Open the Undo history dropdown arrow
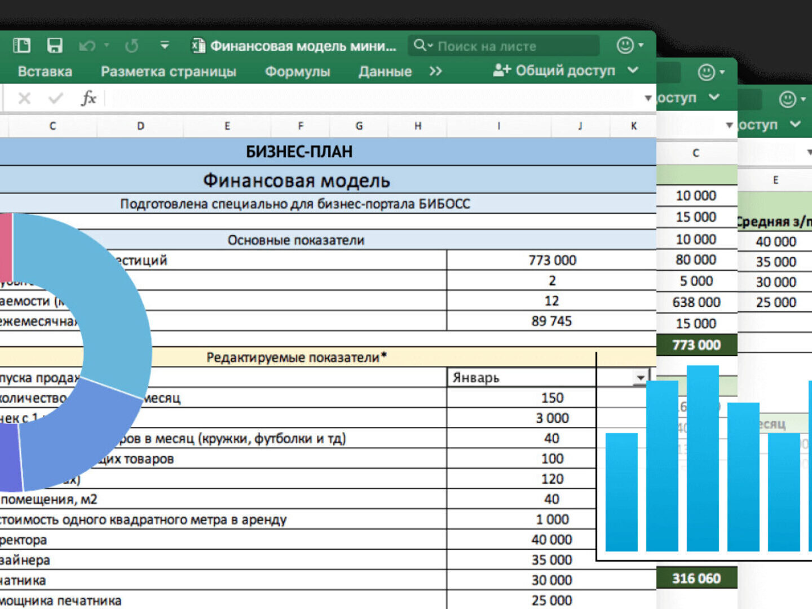 pos(107,45)
